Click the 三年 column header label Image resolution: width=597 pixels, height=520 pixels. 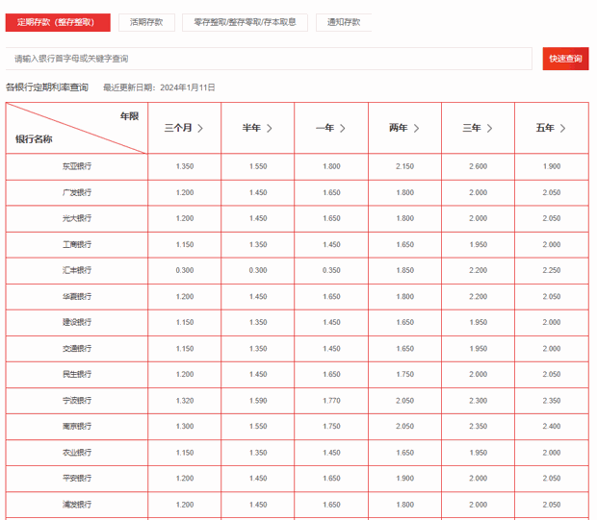[x=472, y=128]
